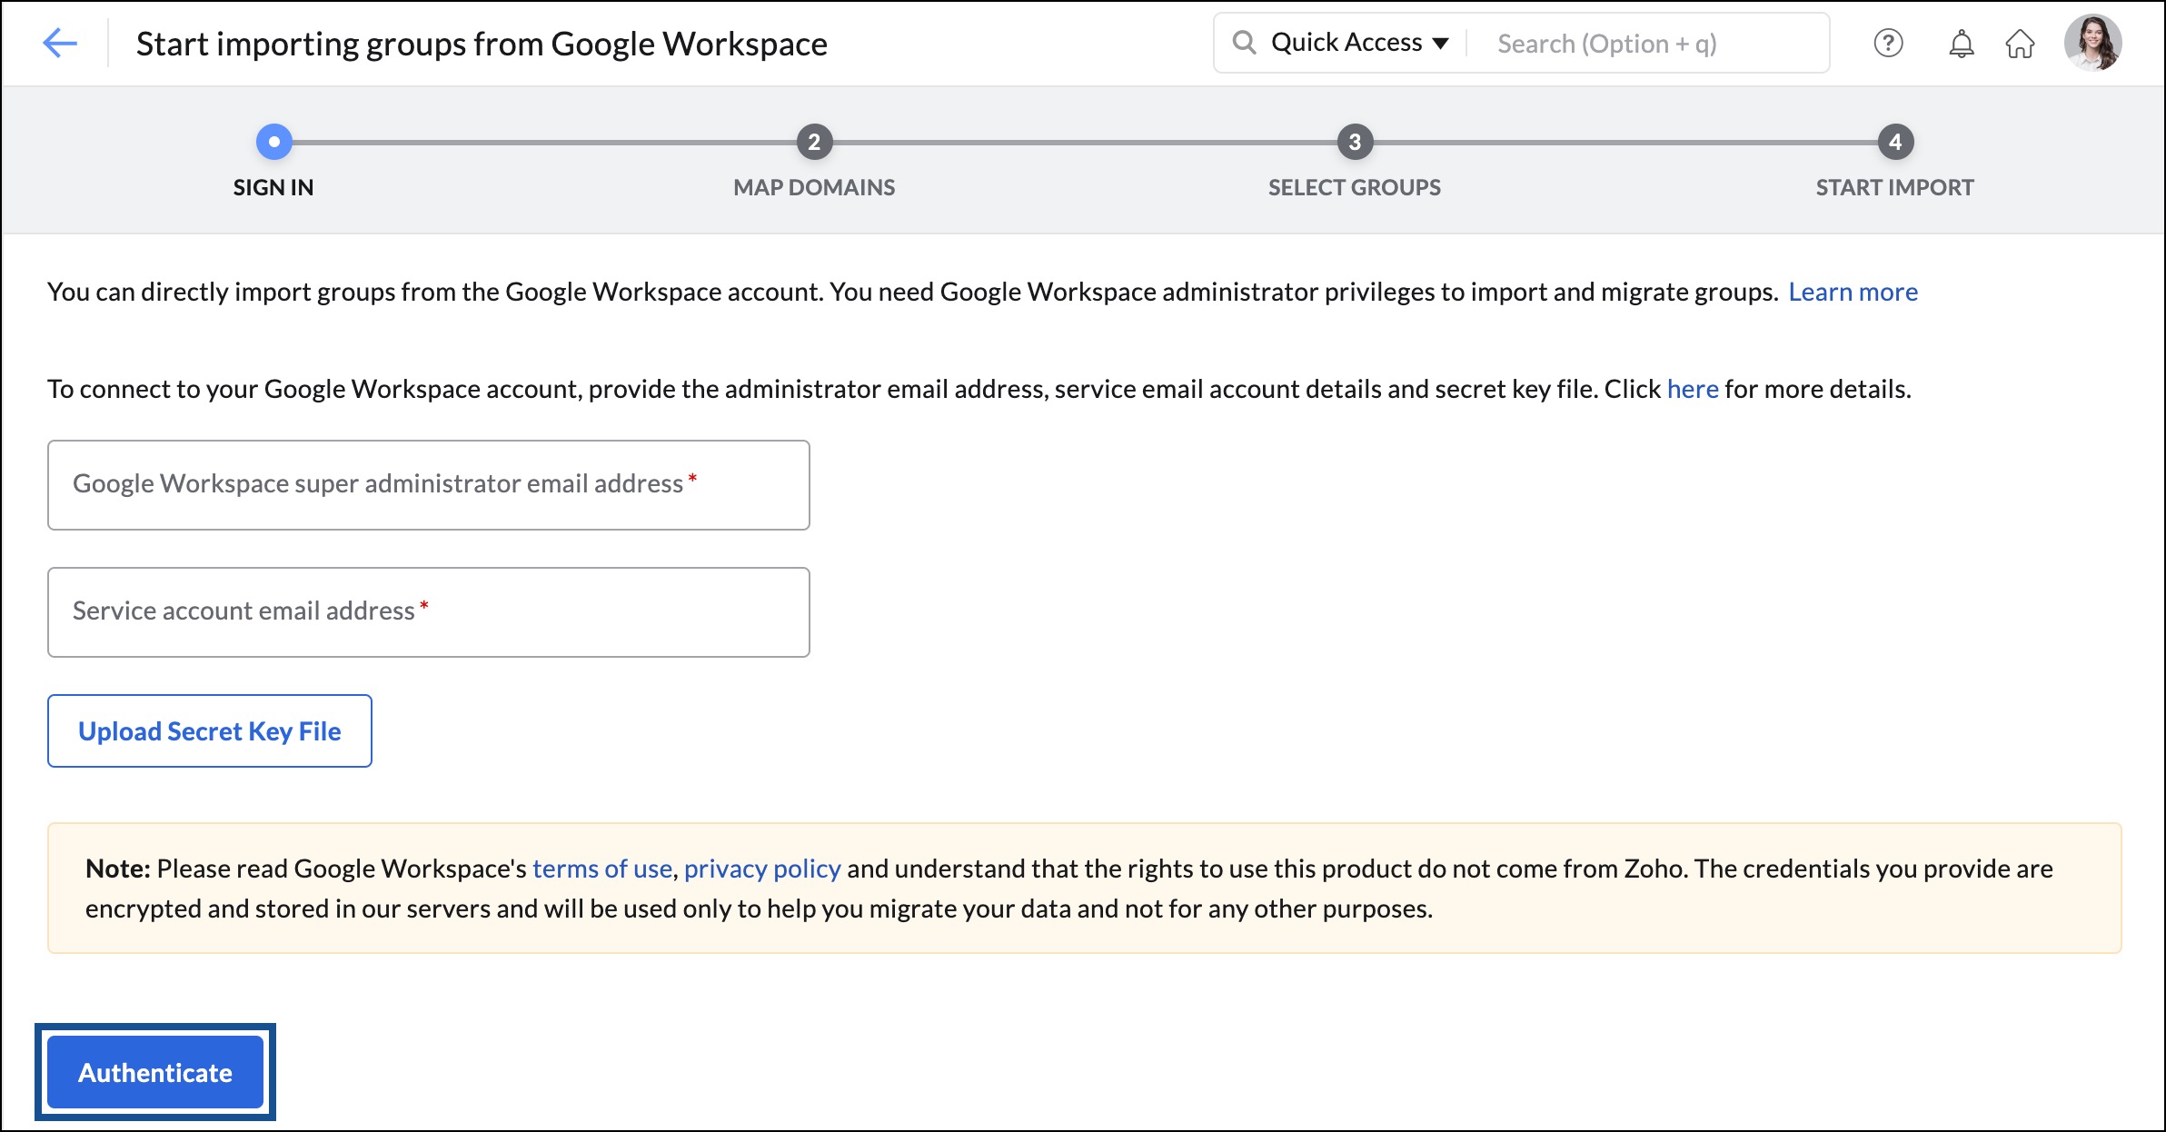Click the home icon in top bar
The width and height of the screenshot is (2166, 1132).
point(2019,43)
